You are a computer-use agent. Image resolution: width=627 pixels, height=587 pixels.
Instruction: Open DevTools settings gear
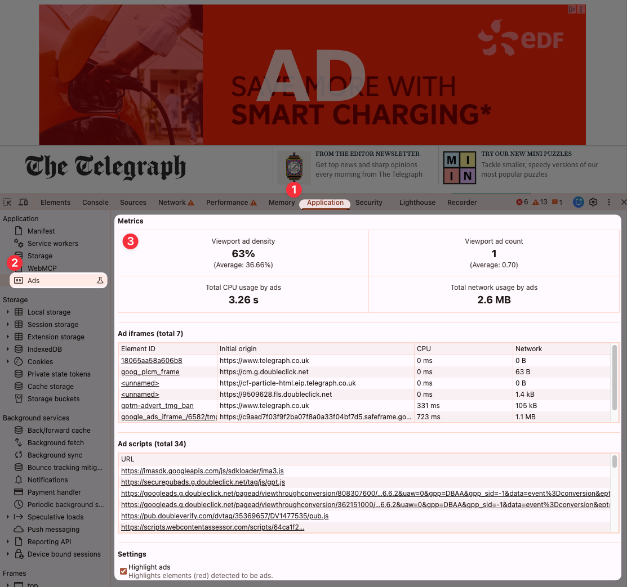(x=593, y=202)
